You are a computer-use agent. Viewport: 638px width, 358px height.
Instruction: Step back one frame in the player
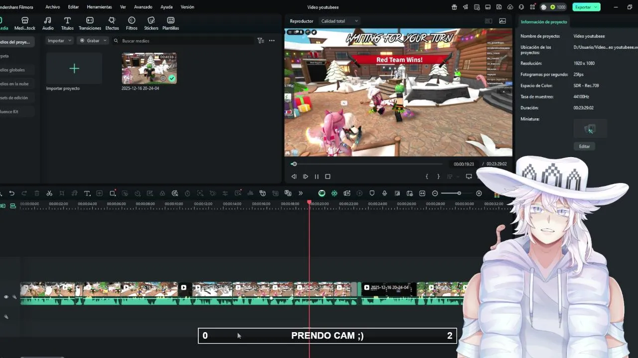(294, 177)
